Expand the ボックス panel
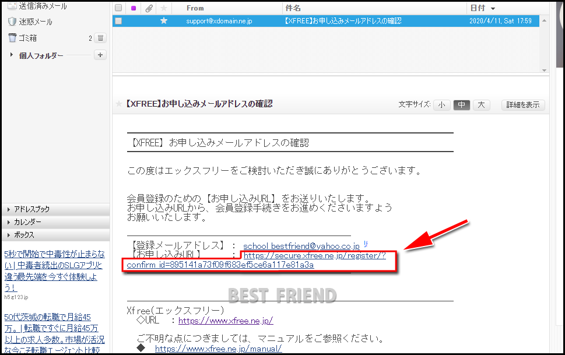This screenshot has height=355, width=565. point(56,235)
